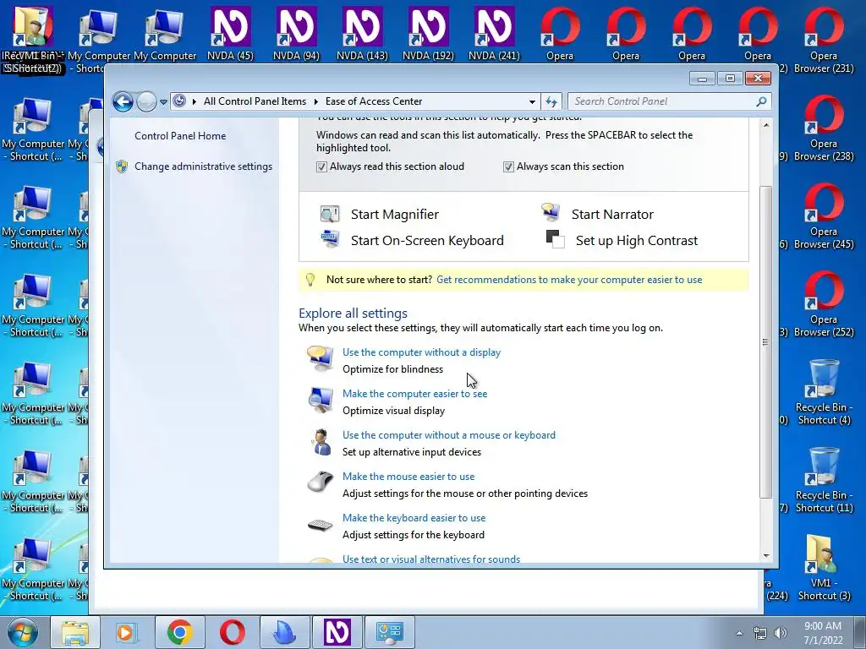
Task: Click Start On-Screen Keyboard text
Action: pos(427,241)
